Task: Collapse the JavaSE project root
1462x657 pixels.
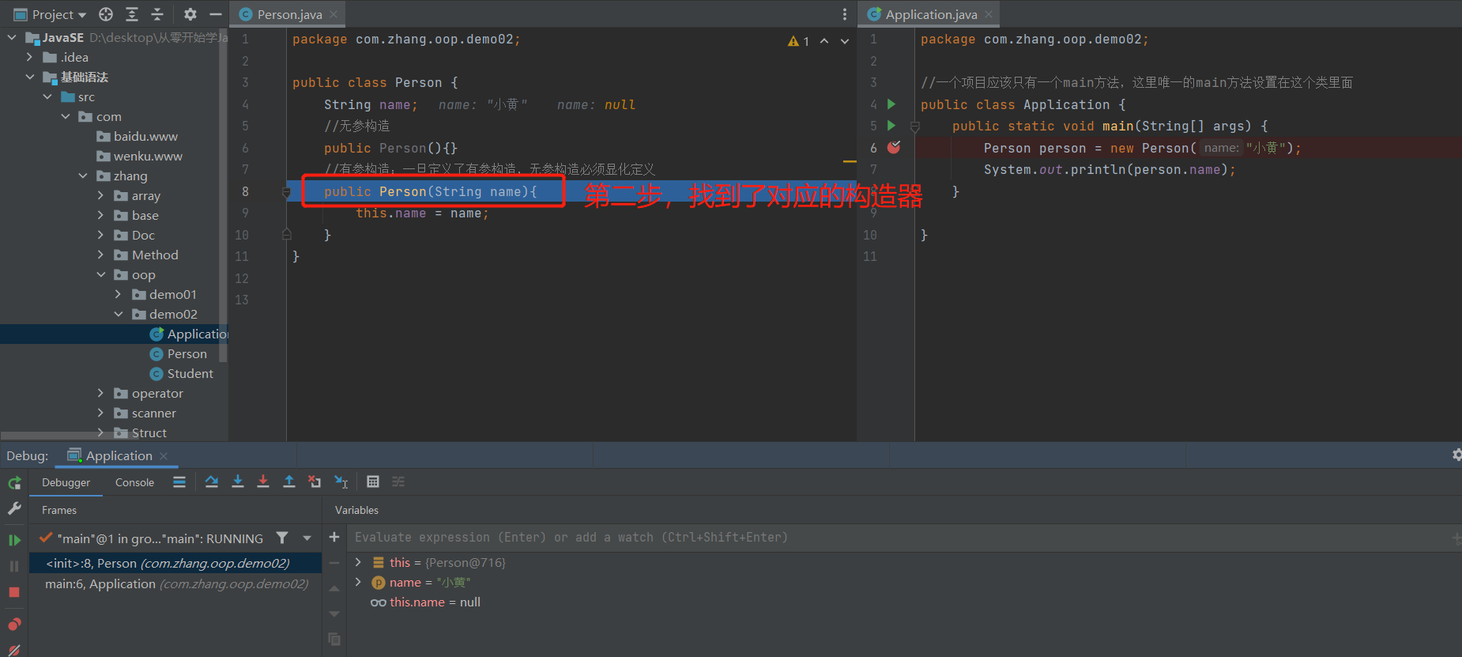Action: coord(12,37)
